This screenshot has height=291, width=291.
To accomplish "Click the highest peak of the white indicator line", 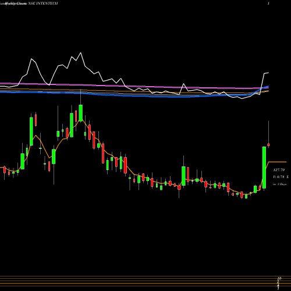I will (x=80, y=53).
